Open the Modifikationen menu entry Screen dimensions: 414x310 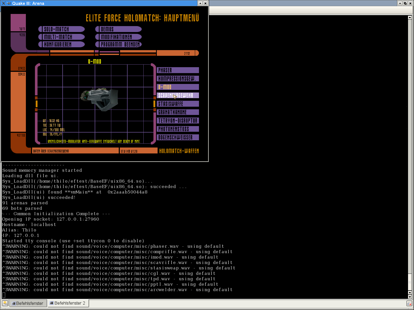pos(119,37)
